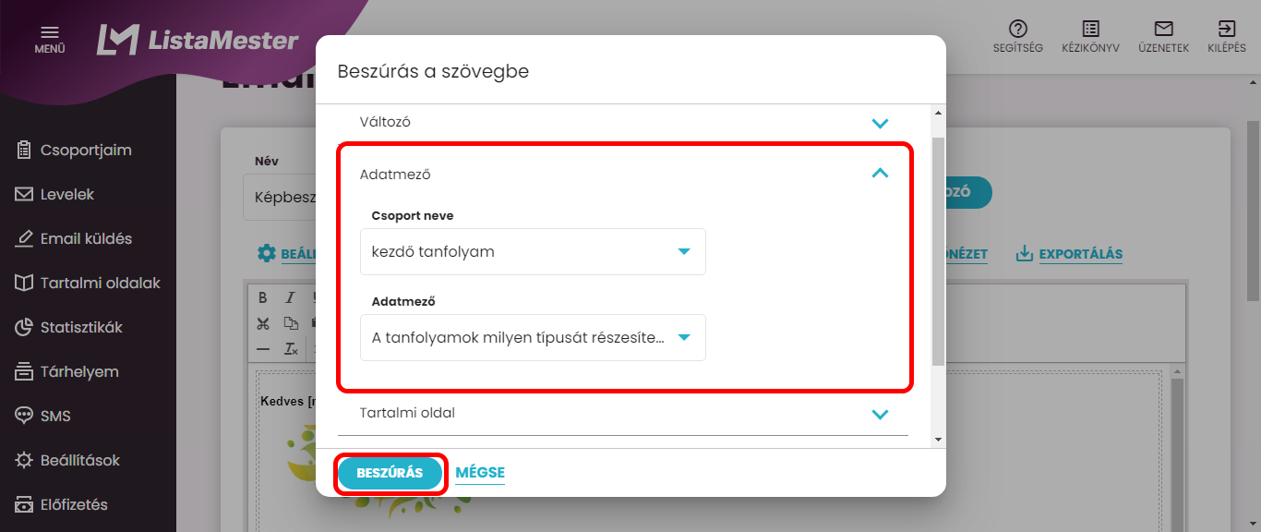
Task: Open the Üzenetek envelope icon
Action: [1163, 29]
